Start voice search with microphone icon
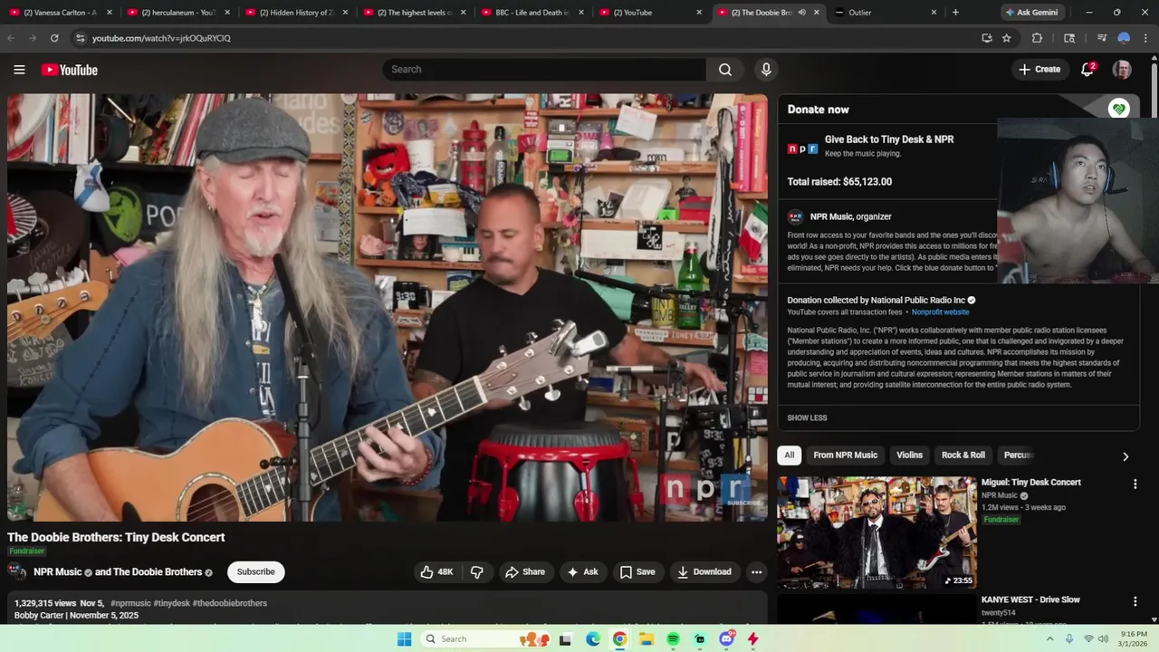The image size is (1159, 652). [766, 70]
